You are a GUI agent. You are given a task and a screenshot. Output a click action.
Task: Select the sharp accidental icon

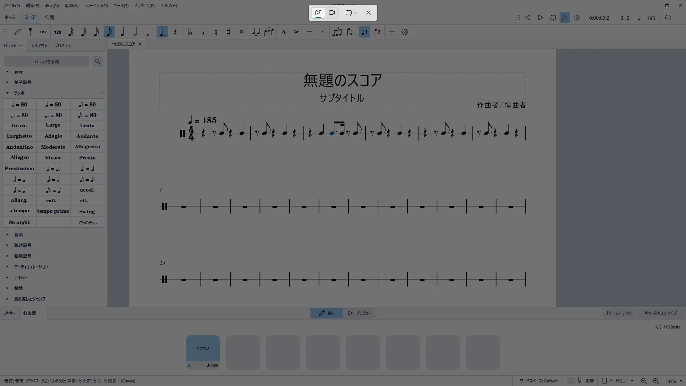229,32
